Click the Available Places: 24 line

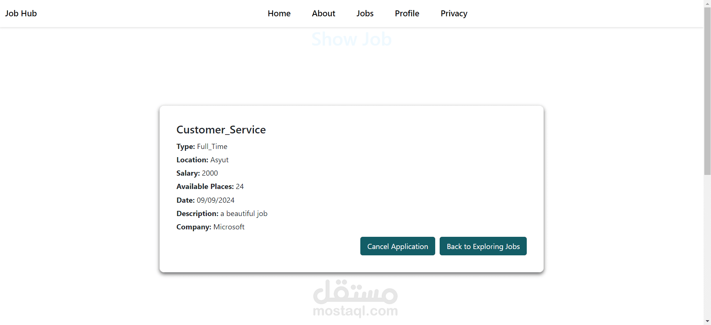(x=210, y=186)
